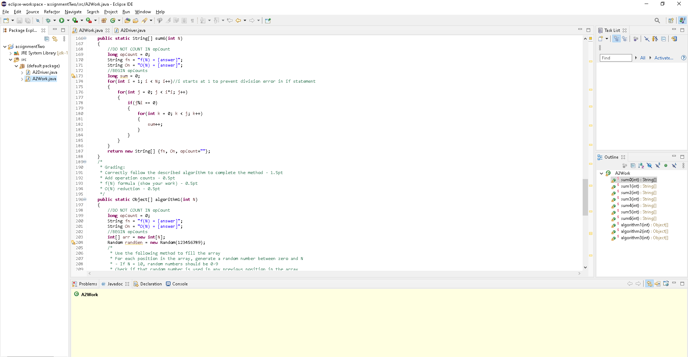This screenshot has height=357, width=688.
Task: Click the Forward navigation arrow
Action: (252, 20)
